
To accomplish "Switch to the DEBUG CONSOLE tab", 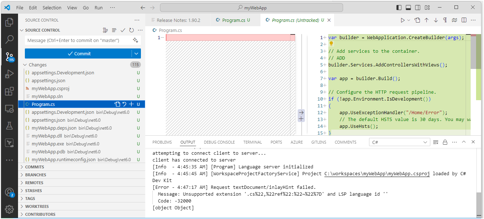I will point(219,142).
